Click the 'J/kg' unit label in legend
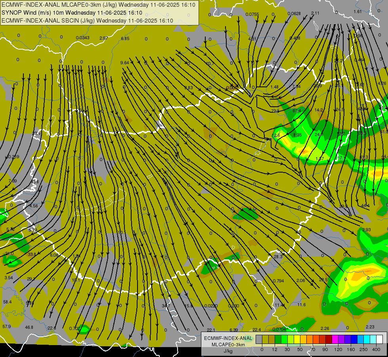Screen dimensions: 388x357 tap(228, 351)
